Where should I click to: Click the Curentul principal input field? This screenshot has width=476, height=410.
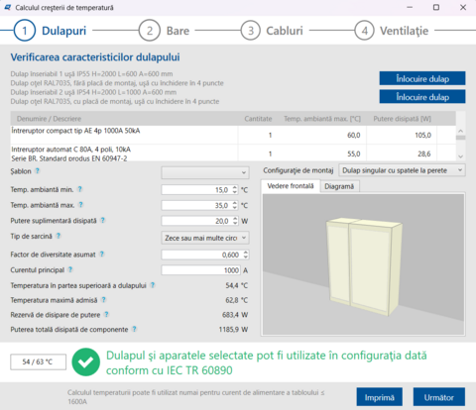(201, 270)
